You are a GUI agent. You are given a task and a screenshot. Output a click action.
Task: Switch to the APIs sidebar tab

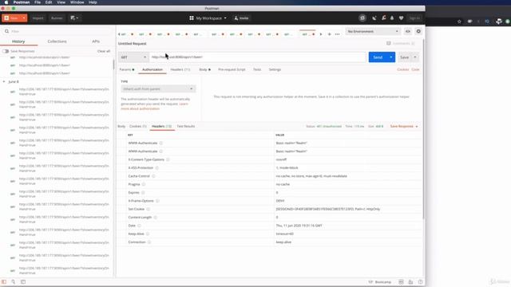click(x=96, y=41)
